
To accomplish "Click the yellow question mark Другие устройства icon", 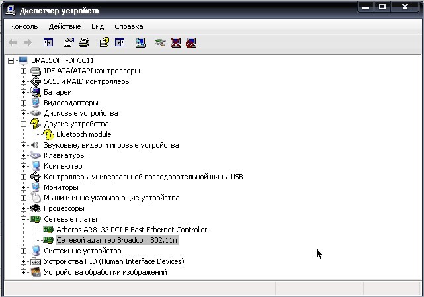I will (x=36, y=124).
